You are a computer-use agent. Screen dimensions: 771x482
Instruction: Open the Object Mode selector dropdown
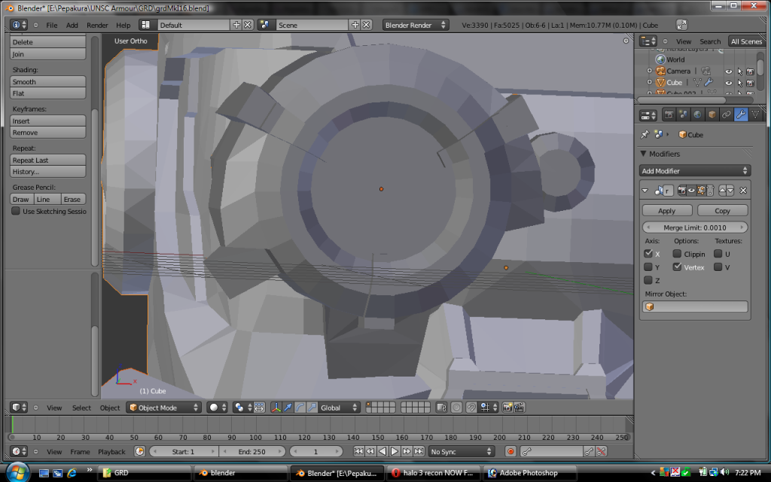pyautogui.click(x=164, y=407)
